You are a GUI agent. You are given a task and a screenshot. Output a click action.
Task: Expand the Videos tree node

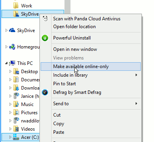(x=10, y=129)
